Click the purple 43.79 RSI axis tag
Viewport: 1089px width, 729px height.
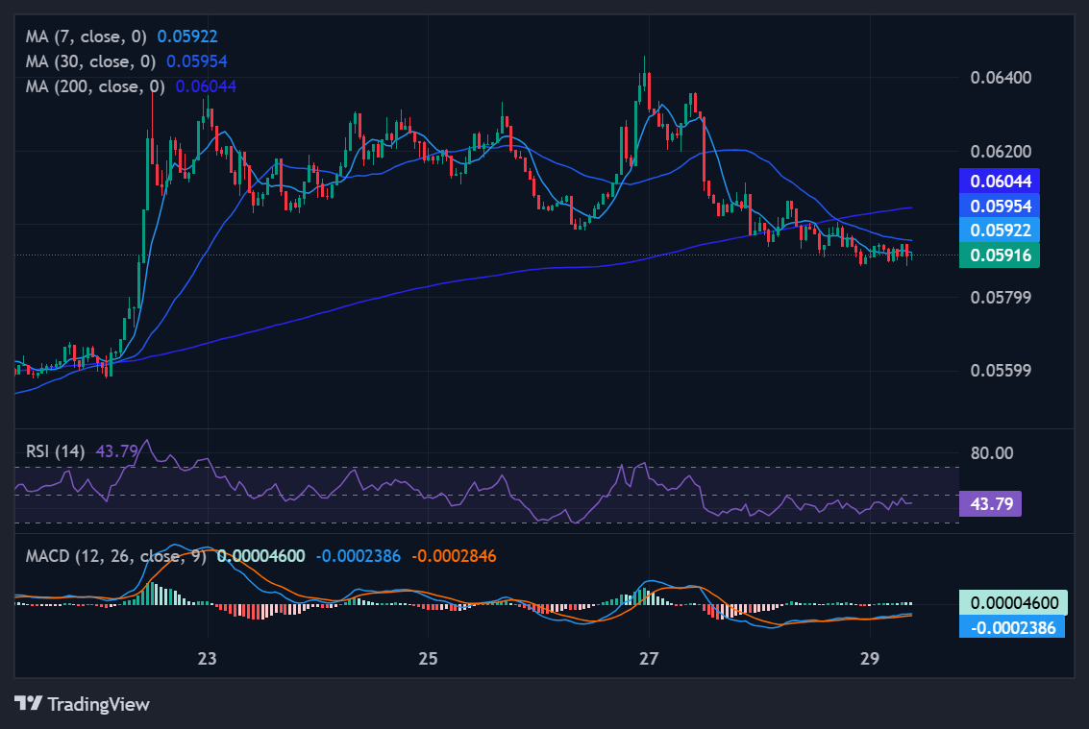[x=990, y=503]
